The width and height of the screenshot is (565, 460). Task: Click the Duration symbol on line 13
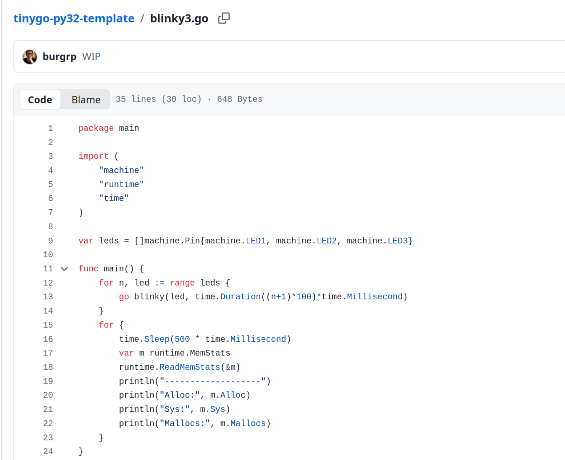tap(241, 297)
